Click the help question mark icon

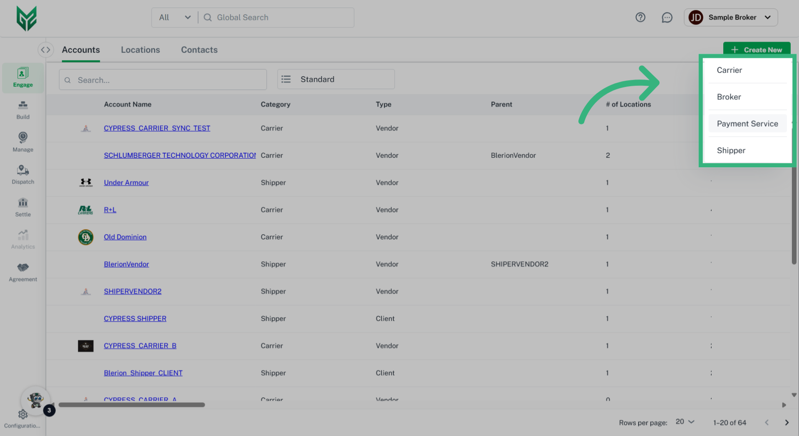pyautogui.click(x=640, y=17)
